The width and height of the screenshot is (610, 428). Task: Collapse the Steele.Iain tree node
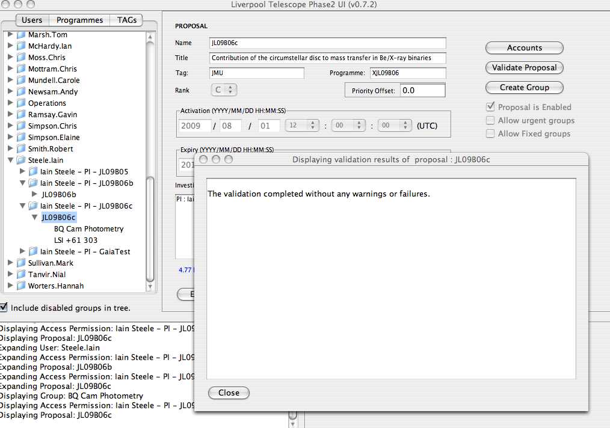coord(10,160)
